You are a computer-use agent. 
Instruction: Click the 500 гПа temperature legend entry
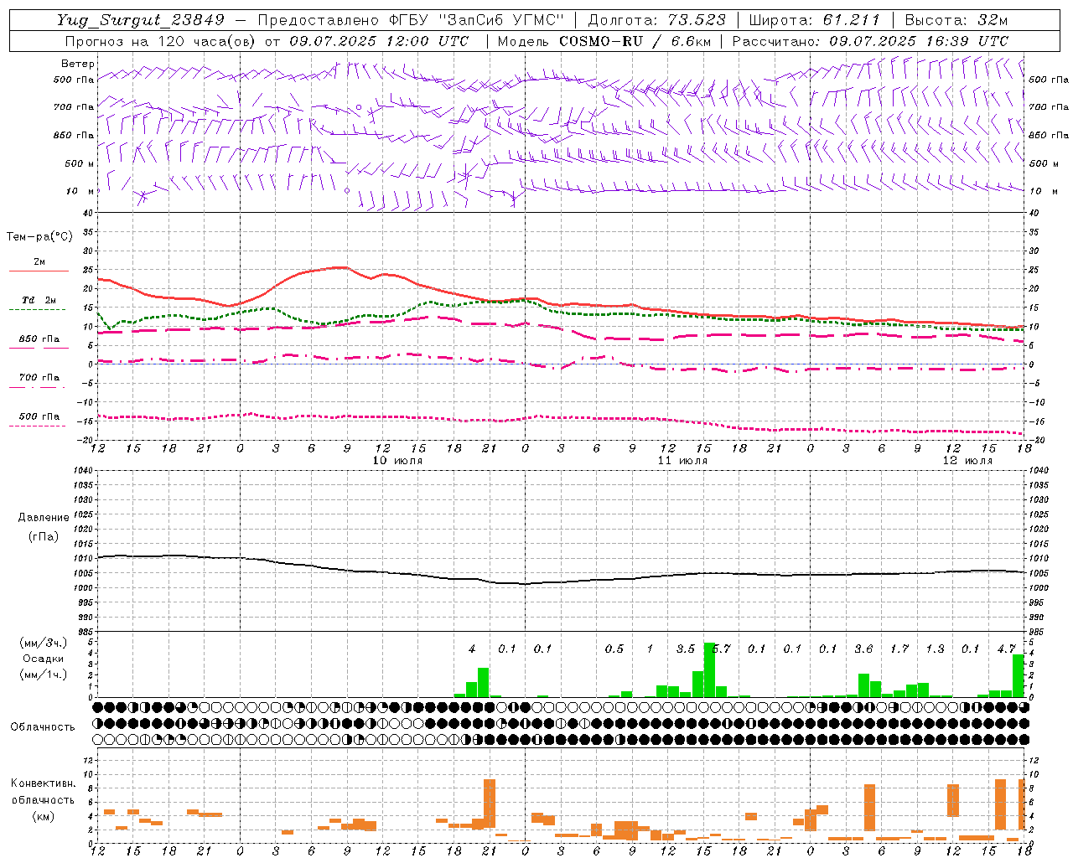(39, 416)
